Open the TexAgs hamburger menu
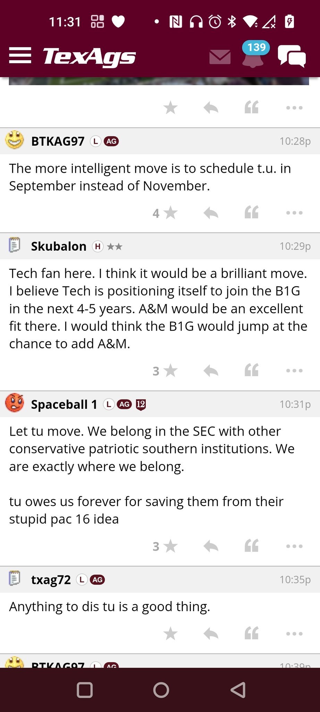This screenshot has height=712, width=320. (x=20, y=56)
